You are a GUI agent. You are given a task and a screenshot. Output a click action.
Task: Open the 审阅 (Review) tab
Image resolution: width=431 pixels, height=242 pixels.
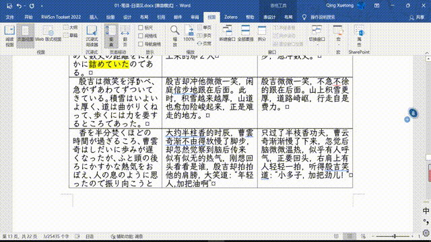coord(195,17)
